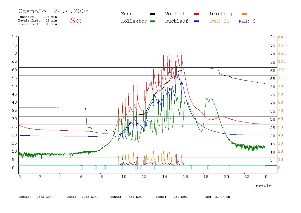Click the red Vorlauf legend swatch
The width and height of the screenshot is (301, 213).
click(197, 14)
